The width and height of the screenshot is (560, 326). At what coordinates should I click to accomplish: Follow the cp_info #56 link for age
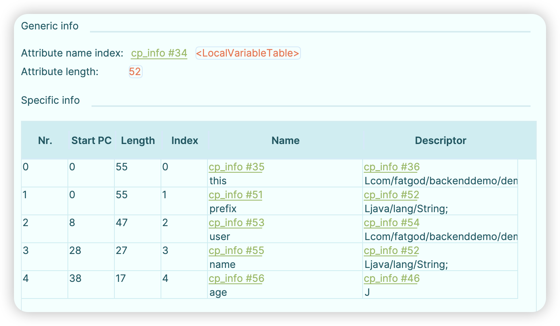click(x=236, y=278)
